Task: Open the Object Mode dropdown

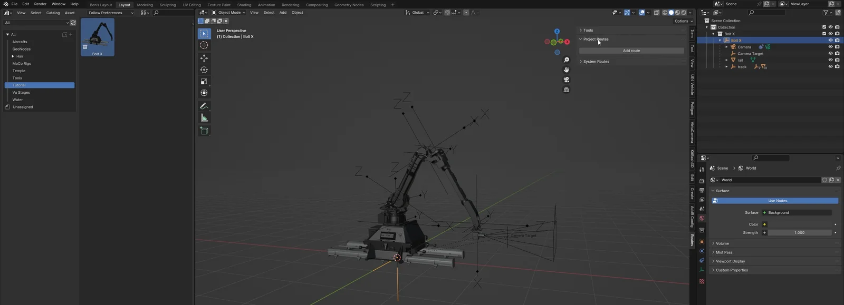Action: pos(229,13)
